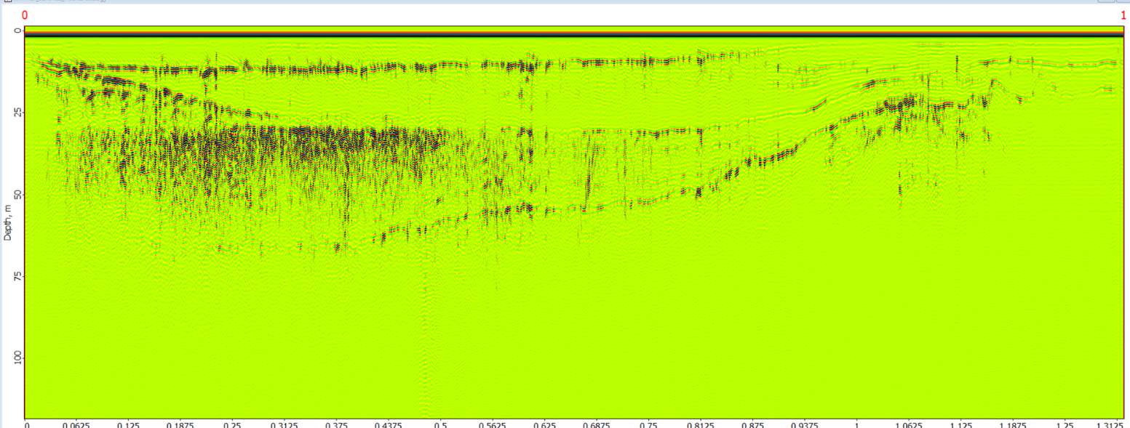Click the horizontal axis tick 0.5
The image size is (1130, 428).
click(440, 424)
